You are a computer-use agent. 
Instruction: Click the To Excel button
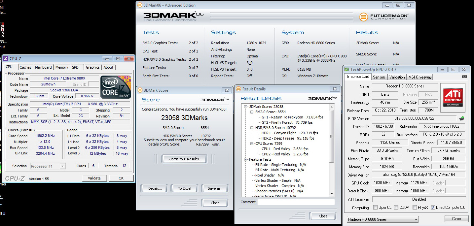coord(185,188)
